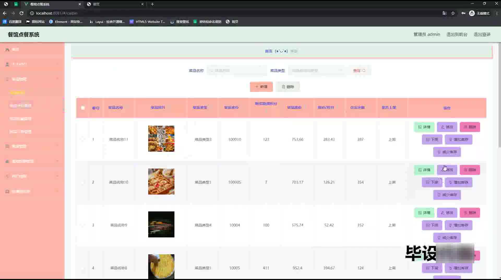Click the 首页 breadcrumb link
501x280 pixels.
269,51
